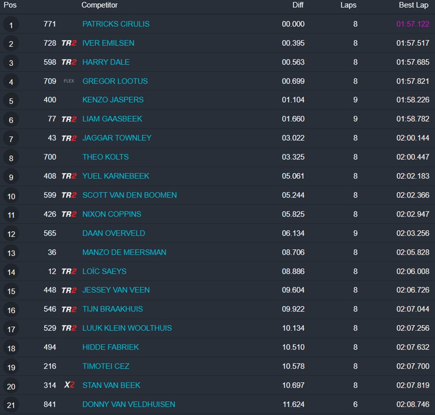Click the TR2 icon beside Harry Dale
Viewport: 435px width, 415px height.
[x=69, y=62]
